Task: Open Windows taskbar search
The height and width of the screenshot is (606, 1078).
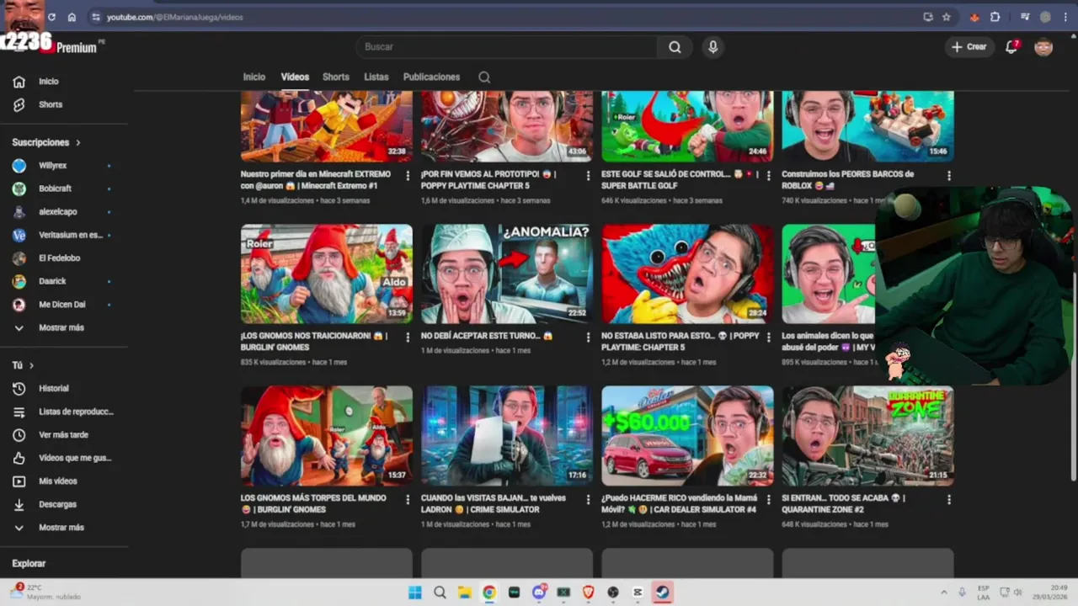Action: 440,593
